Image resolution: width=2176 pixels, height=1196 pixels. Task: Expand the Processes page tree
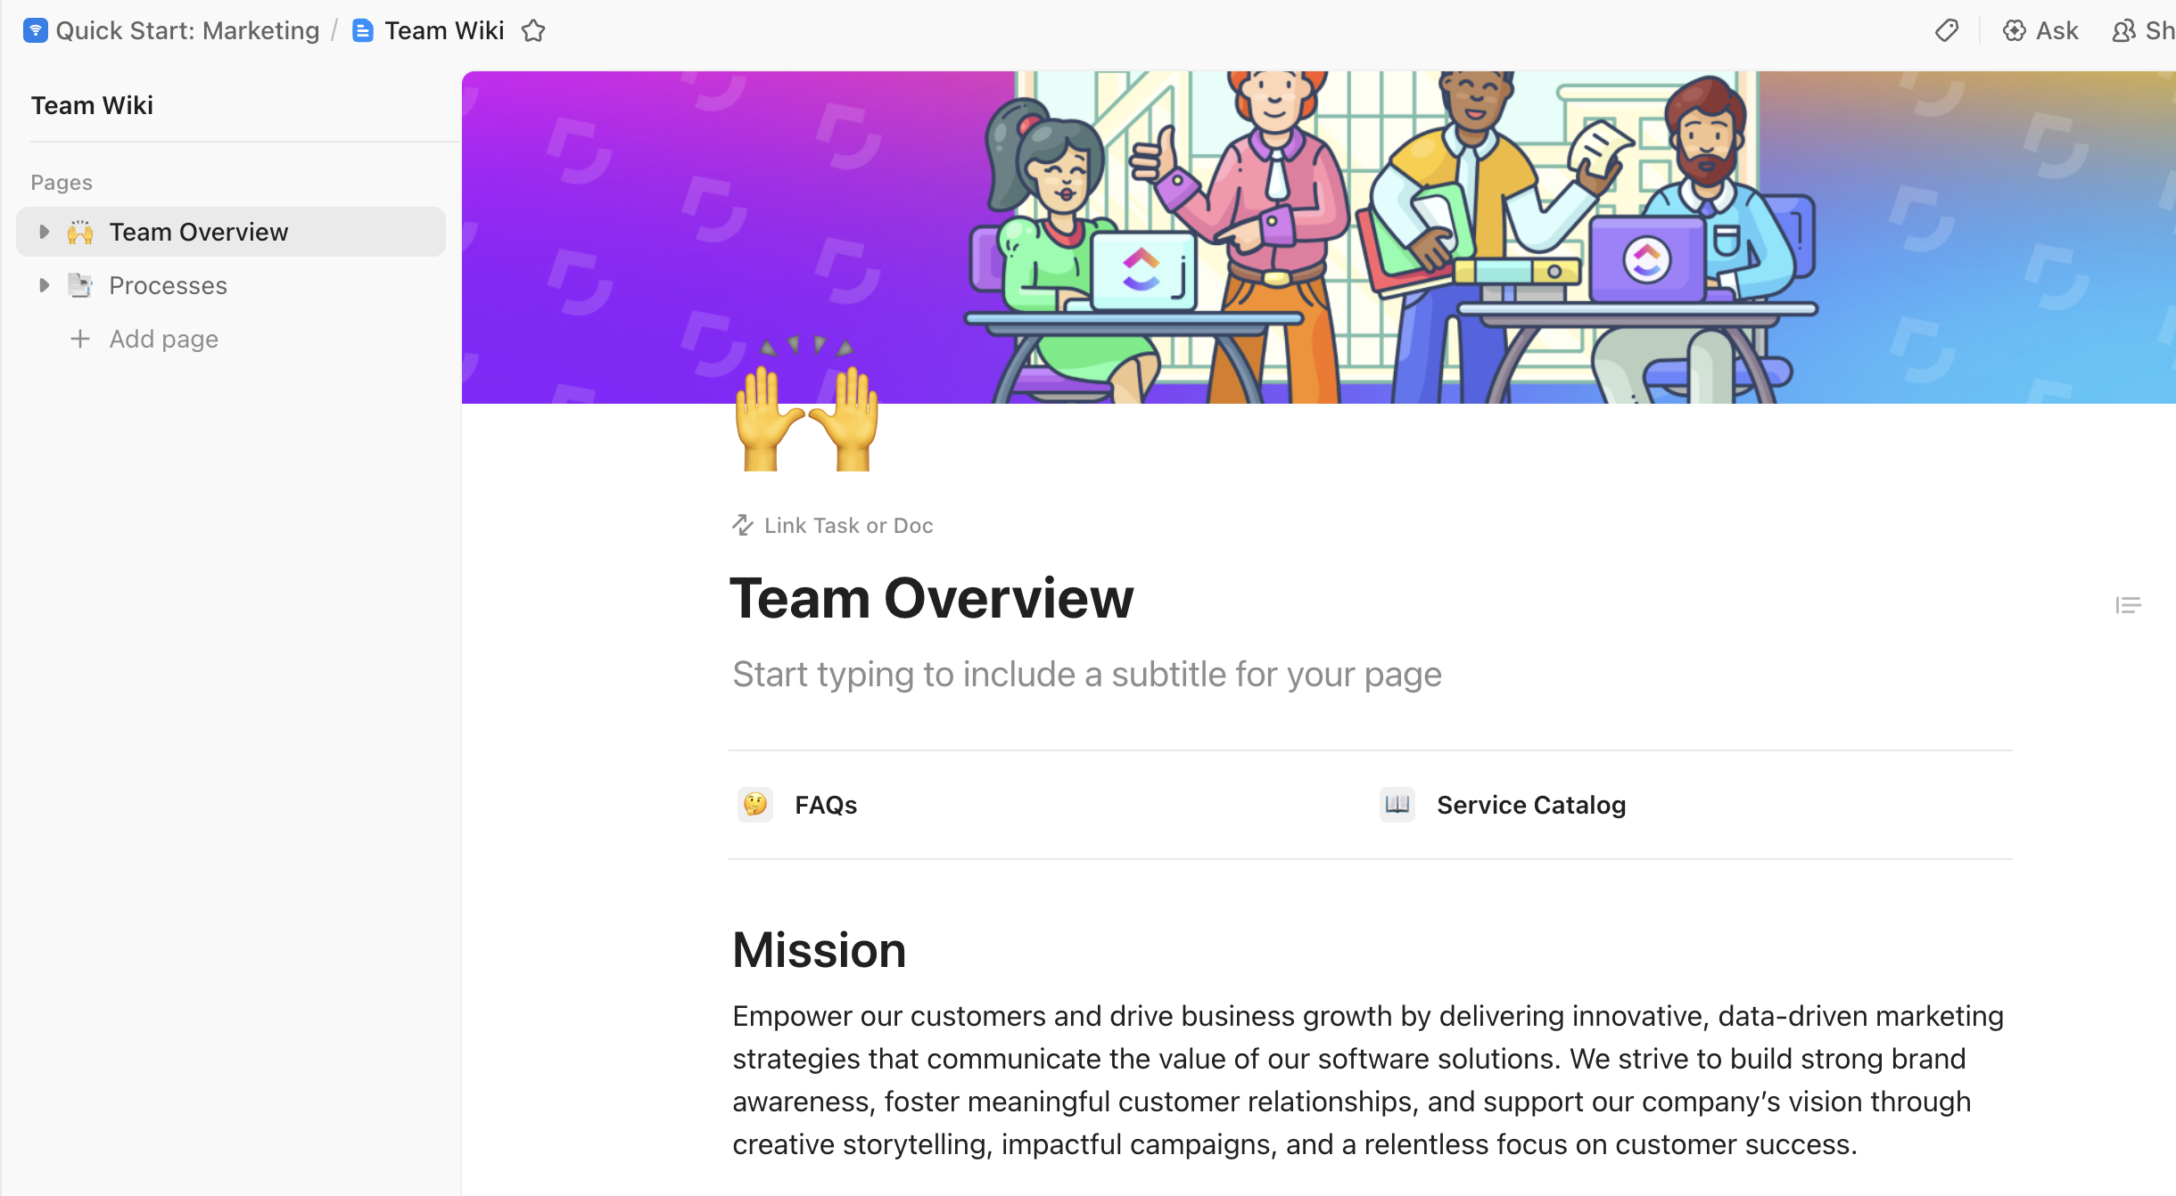tap(44, 284)
